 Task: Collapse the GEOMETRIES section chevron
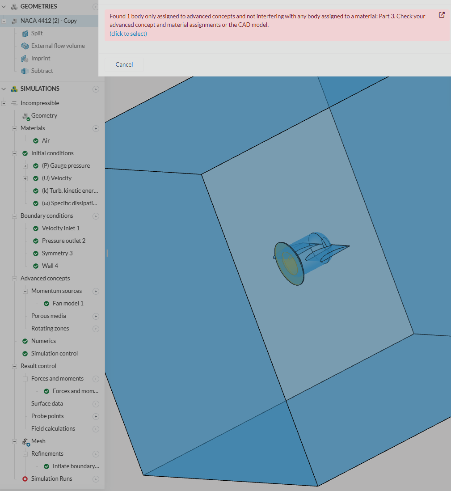click(4, 7)
